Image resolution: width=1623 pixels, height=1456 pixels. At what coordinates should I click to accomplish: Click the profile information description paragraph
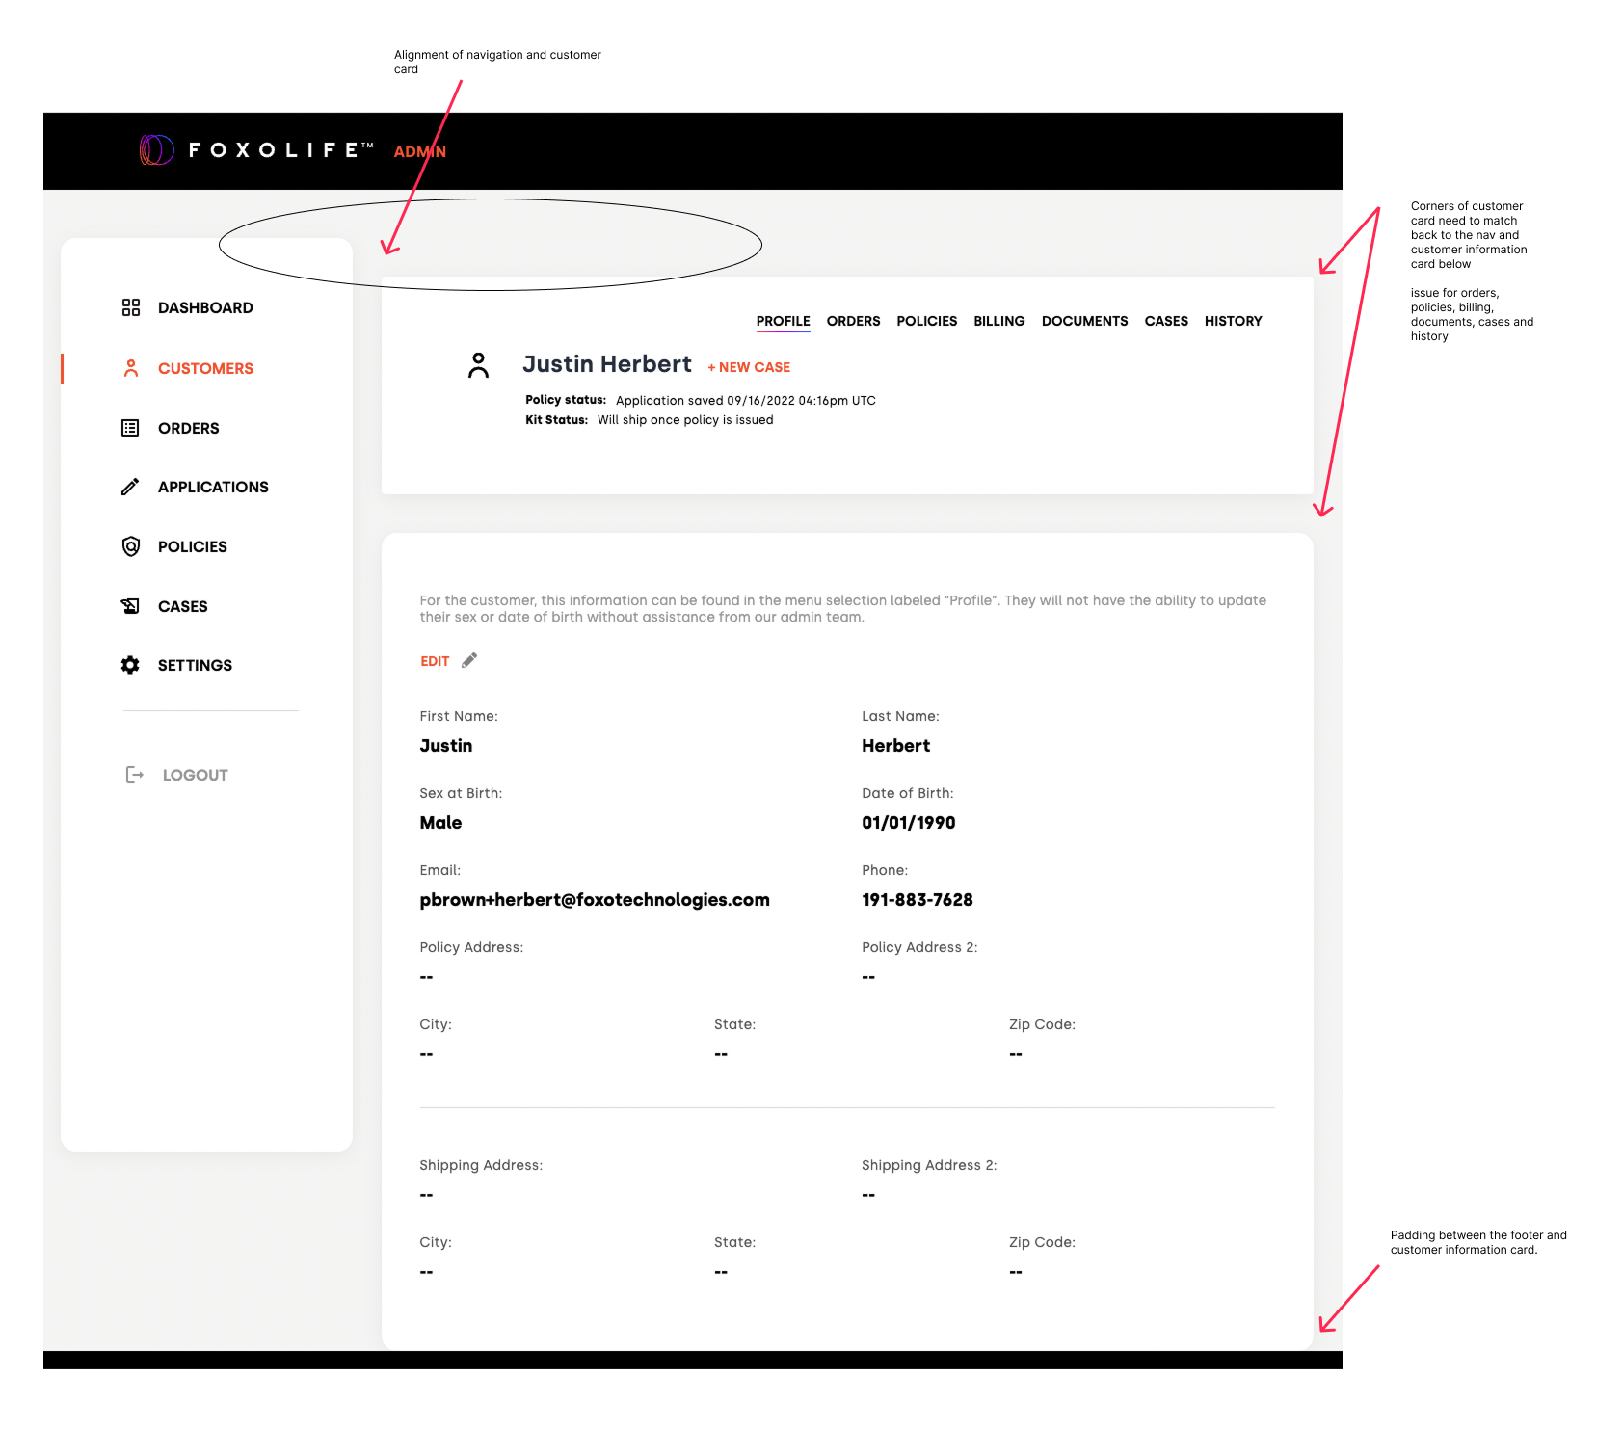(843, 608)
